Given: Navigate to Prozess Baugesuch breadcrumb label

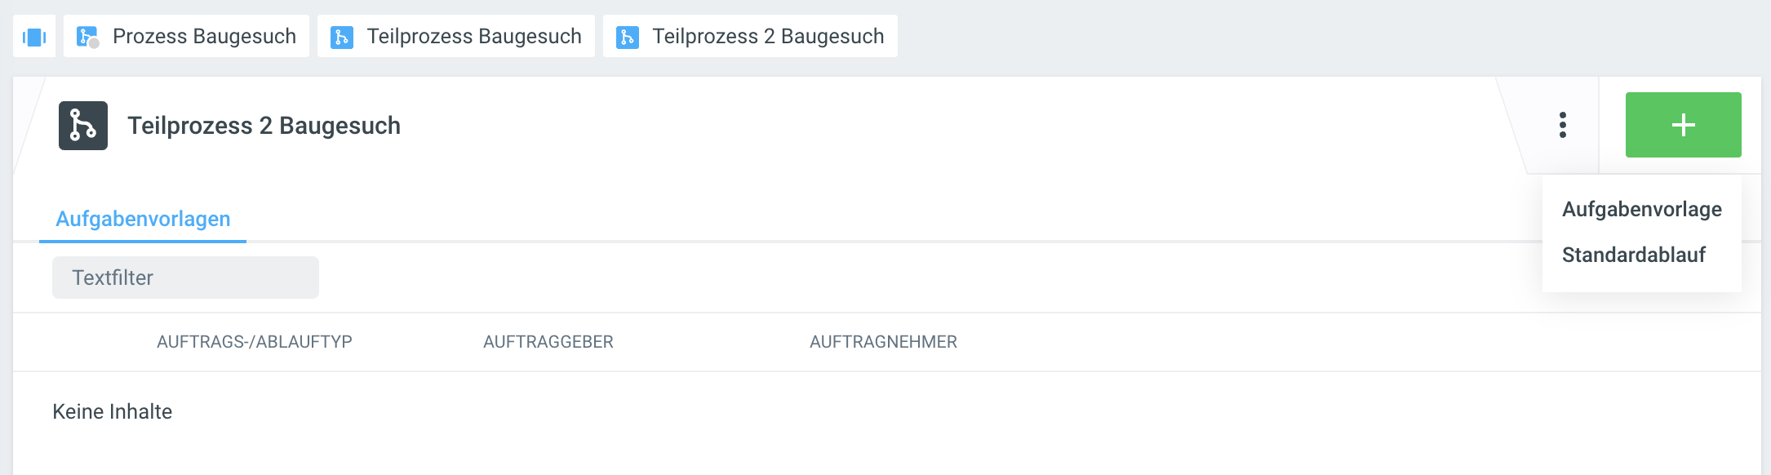Looking at the screenshot, I should 204,37.
